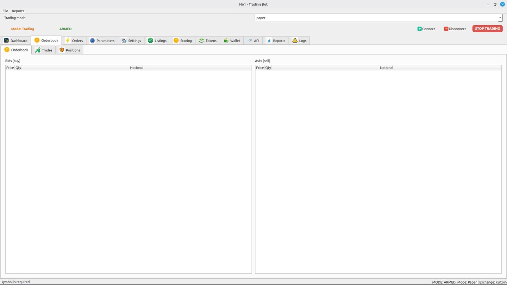Click the green Tokens icon
The image size is (507, 285).
(x=201, y=40)
